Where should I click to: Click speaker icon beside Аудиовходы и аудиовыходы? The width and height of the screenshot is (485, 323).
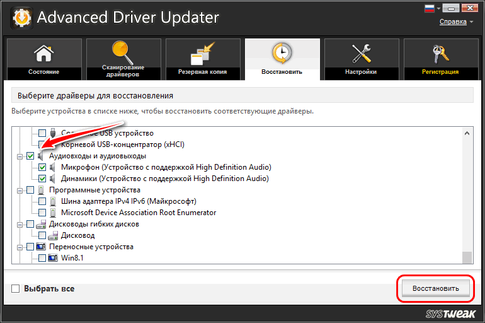[x=40, y=156]
